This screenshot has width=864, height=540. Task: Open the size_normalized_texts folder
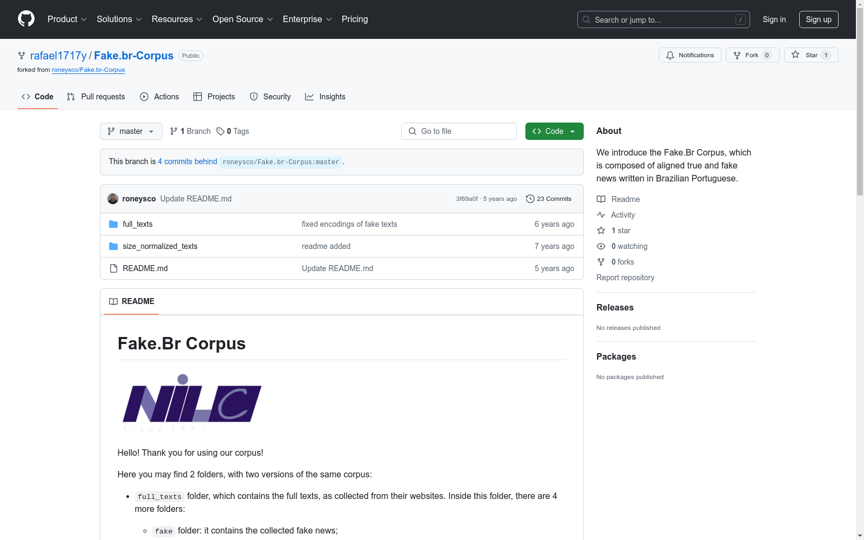click(x=160, y=246)
